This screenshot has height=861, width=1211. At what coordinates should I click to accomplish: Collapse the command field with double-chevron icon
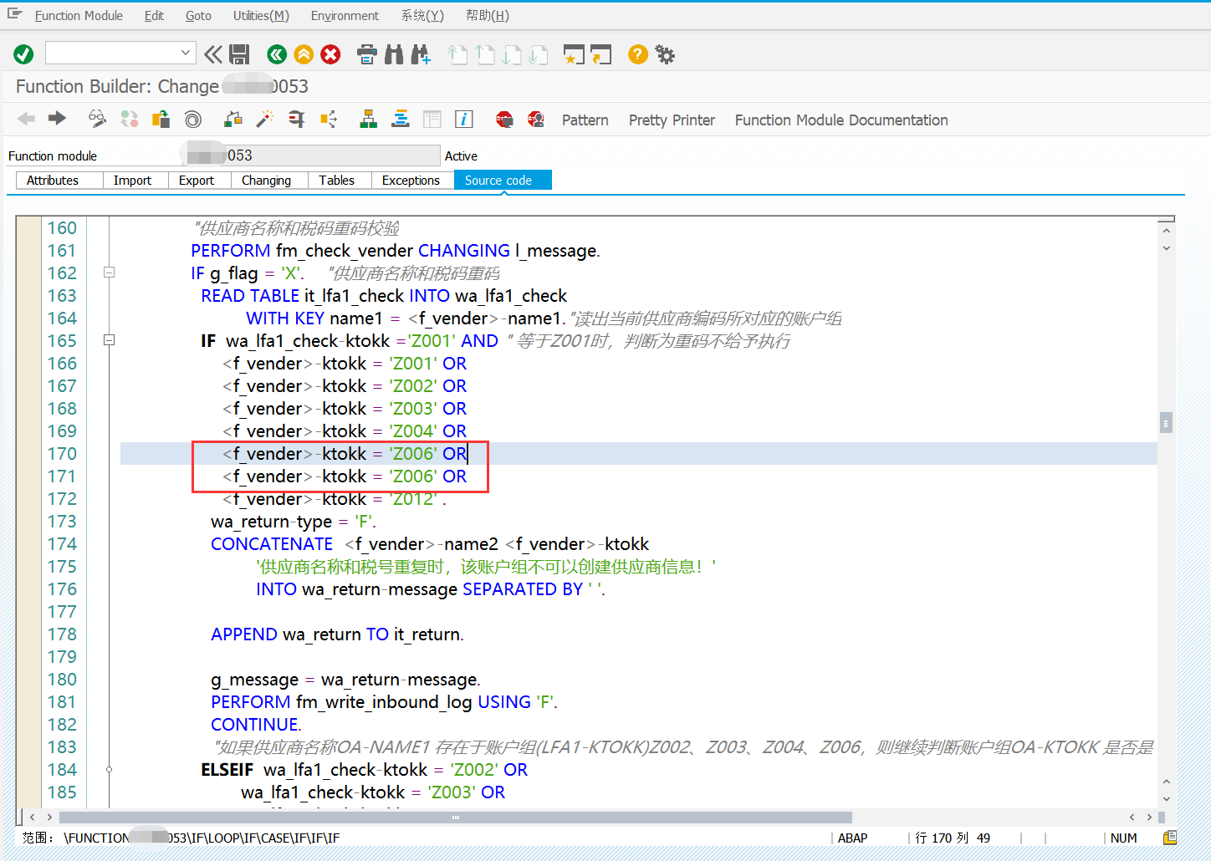(x=213, y=54)
